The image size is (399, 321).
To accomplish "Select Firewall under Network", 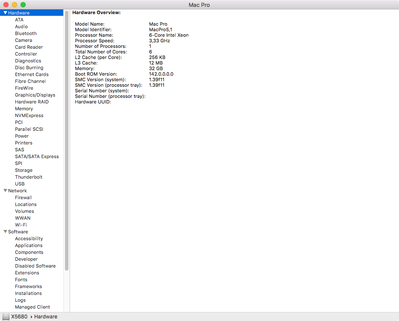I will 24,197.
